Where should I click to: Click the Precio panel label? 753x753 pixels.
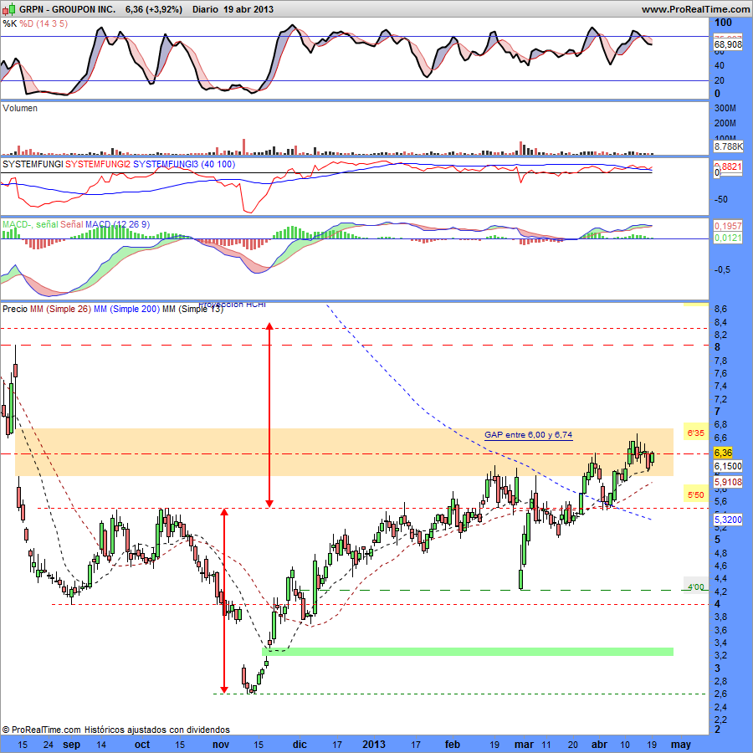point(15,309)
